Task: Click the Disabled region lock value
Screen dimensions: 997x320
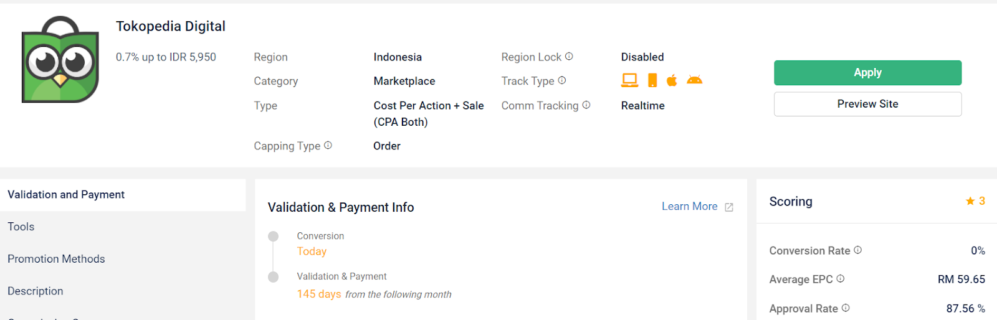Action: (642, 57)
